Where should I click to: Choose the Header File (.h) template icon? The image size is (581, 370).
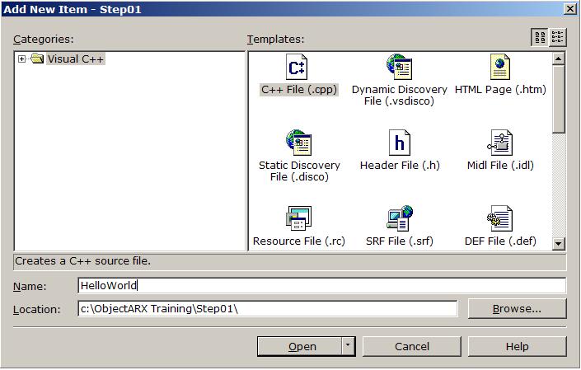pos(400,143)
